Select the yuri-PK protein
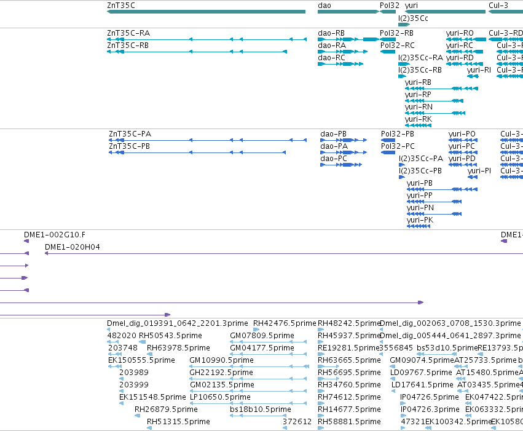The height and width of the screenshot is (431, 523). (x=419, y=226)
